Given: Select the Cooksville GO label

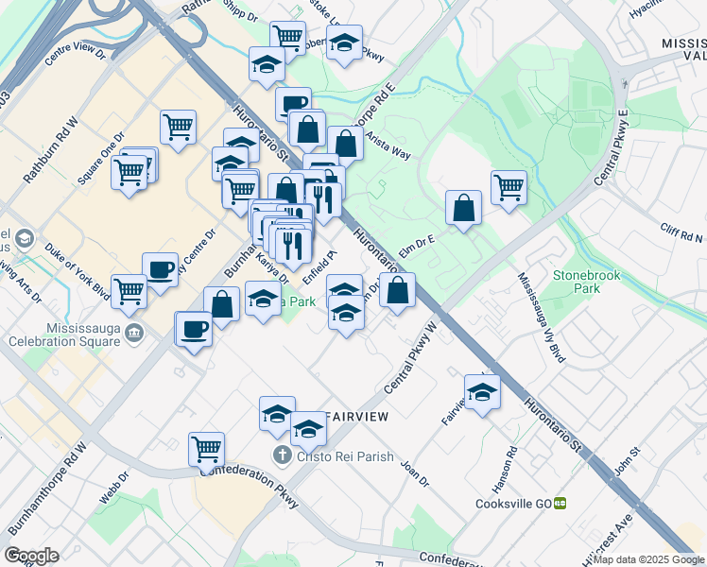Looking at the screenshot, I should pyautogui.click(x=513, y=504).
